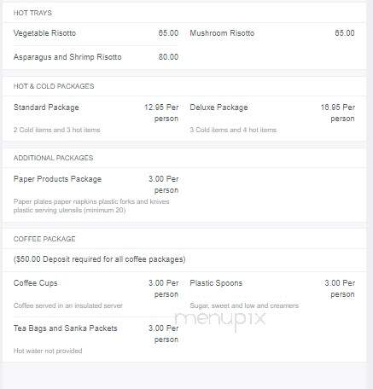The image size is (373, 389).
Task: Click the $50.00 deposit required notice
Action: pyautogui.click(x=99, y=259)
